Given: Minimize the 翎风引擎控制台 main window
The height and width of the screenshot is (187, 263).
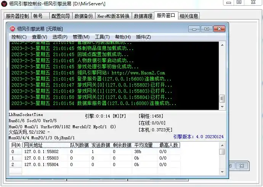Looking at the screenshot, I should pyautogui.click(x=229, y=3).
